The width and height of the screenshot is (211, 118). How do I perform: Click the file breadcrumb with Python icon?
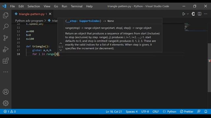(53, 21)
